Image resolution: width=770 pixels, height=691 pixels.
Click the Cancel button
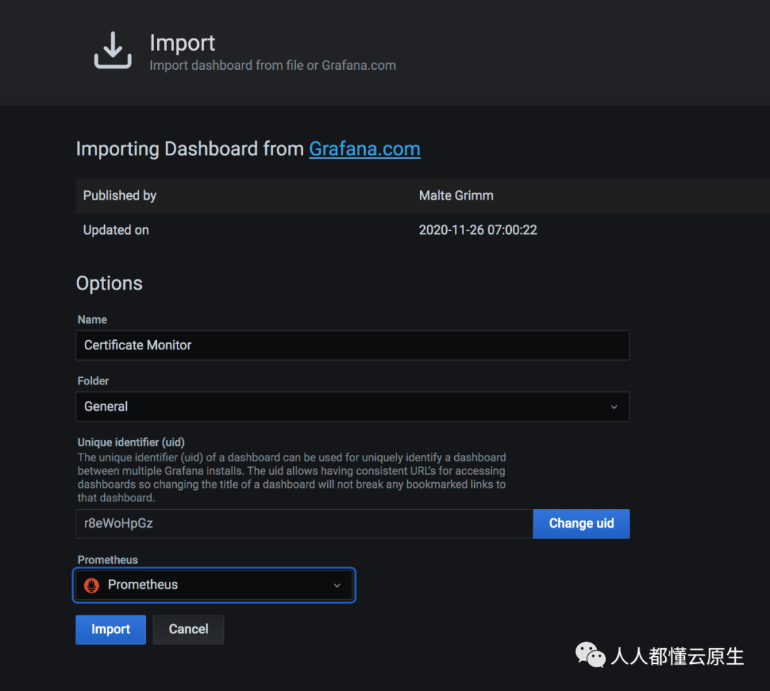click(x=188, y=629)
